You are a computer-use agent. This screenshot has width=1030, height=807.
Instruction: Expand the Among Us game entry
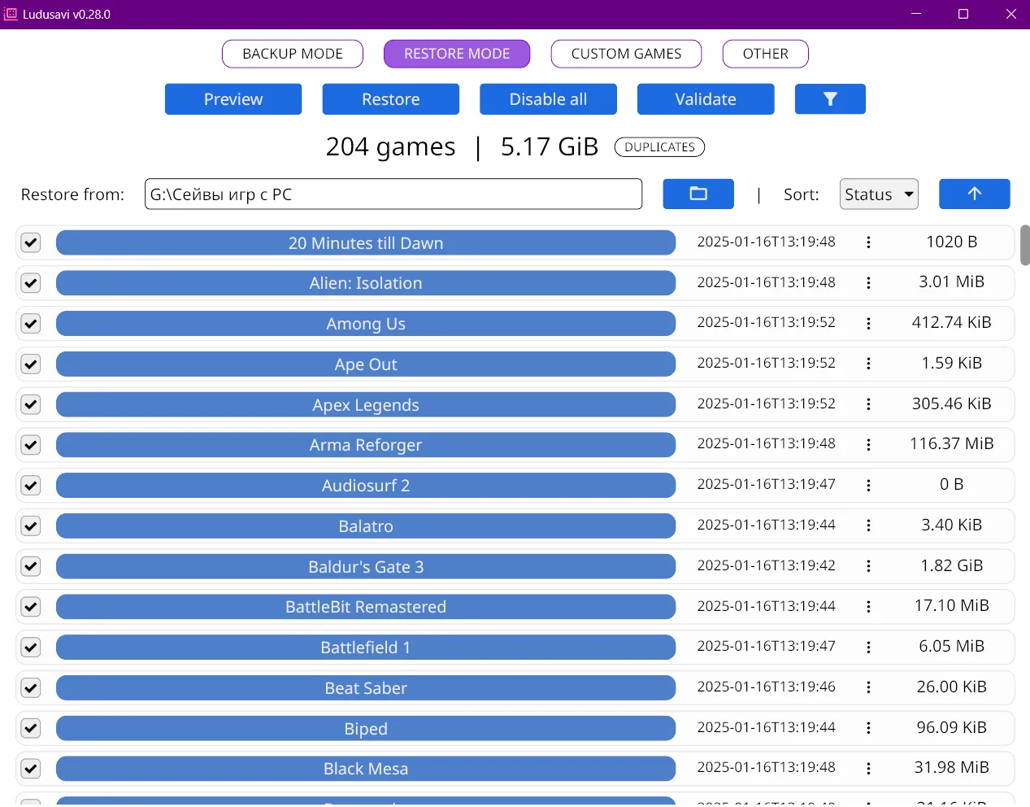pyautogui.click(x=366, y=323)
